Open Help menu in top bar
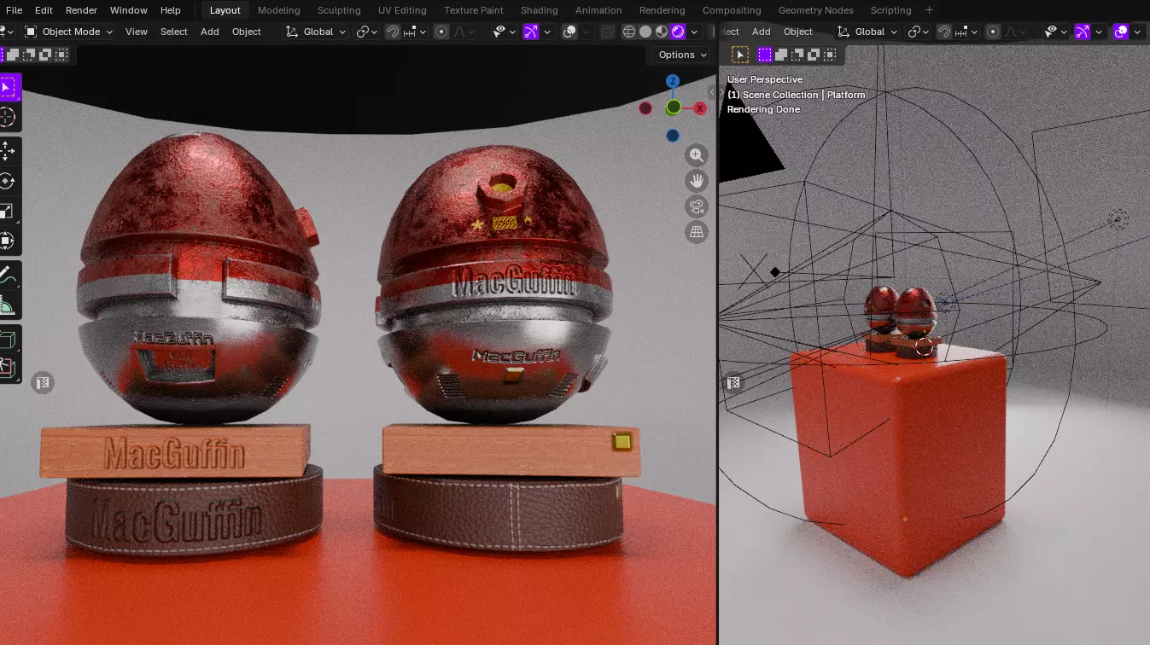Image resolution: width=1150 pixels, height=645 pixels. tap(171, 10)
